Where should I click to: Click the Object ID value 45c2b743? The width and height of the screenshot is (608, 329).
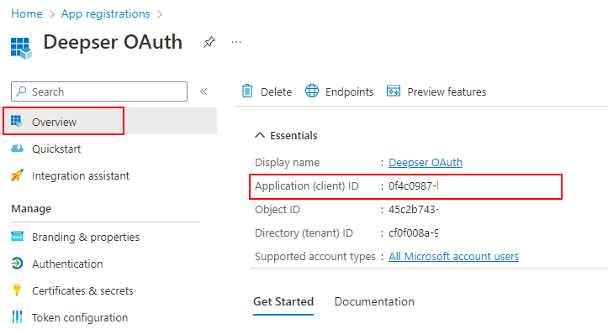(x=414, y=209)
